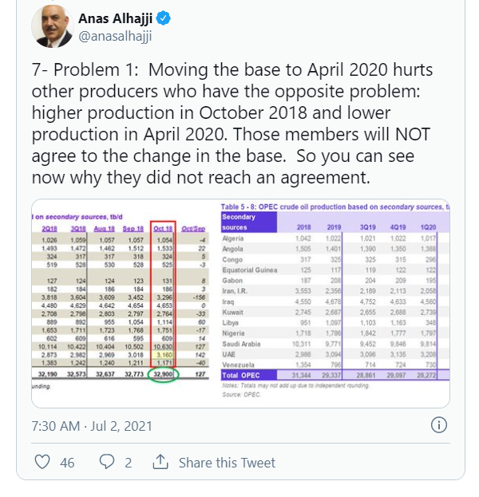Image resolution: width=479 pixels, height=497 pixels.
Task: Open the right OPEC Table 5-8 image
Action: pyautogui.click(x=335, y=302)
